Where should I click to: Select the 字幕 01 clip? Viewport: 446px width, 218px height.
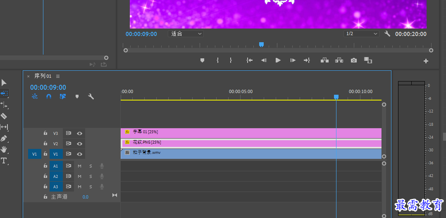click(x=251, y=133)
